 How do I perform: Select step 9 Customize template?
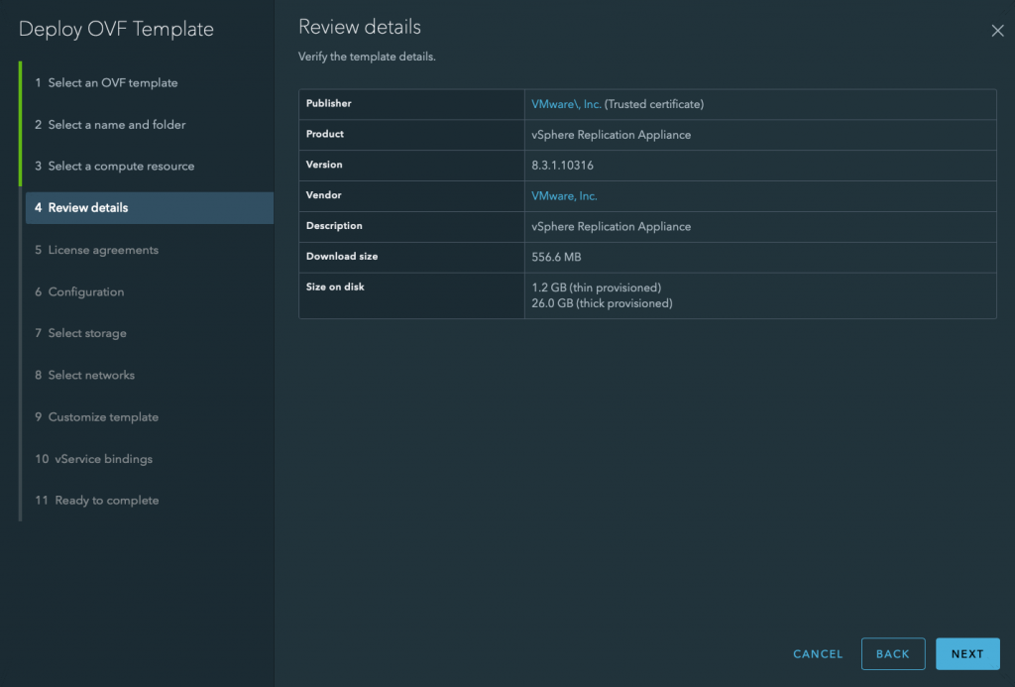point(96,417)
